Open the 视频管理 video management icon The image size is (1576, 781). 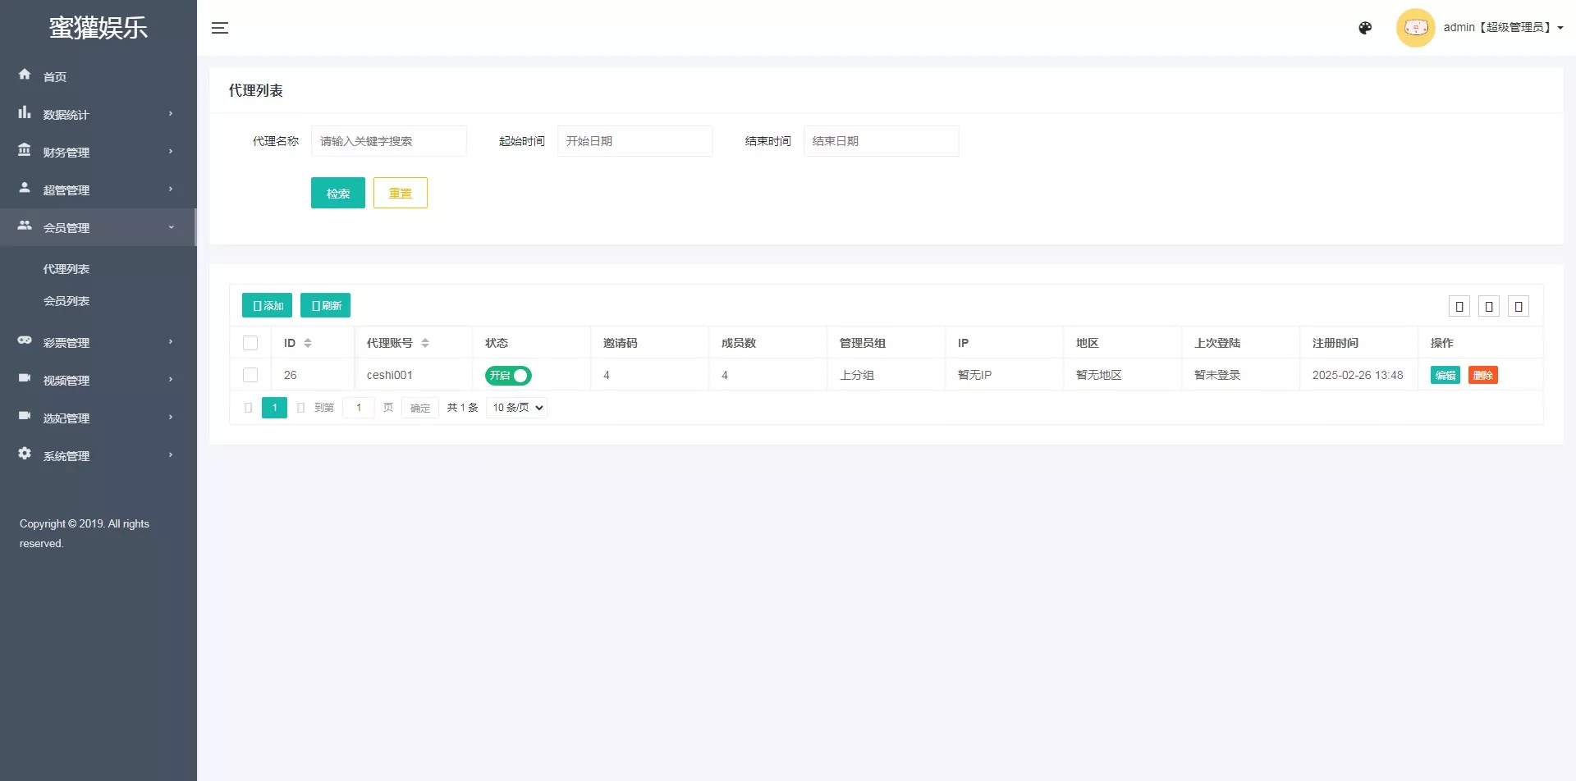pyautogui.click(x=25, y=379)
